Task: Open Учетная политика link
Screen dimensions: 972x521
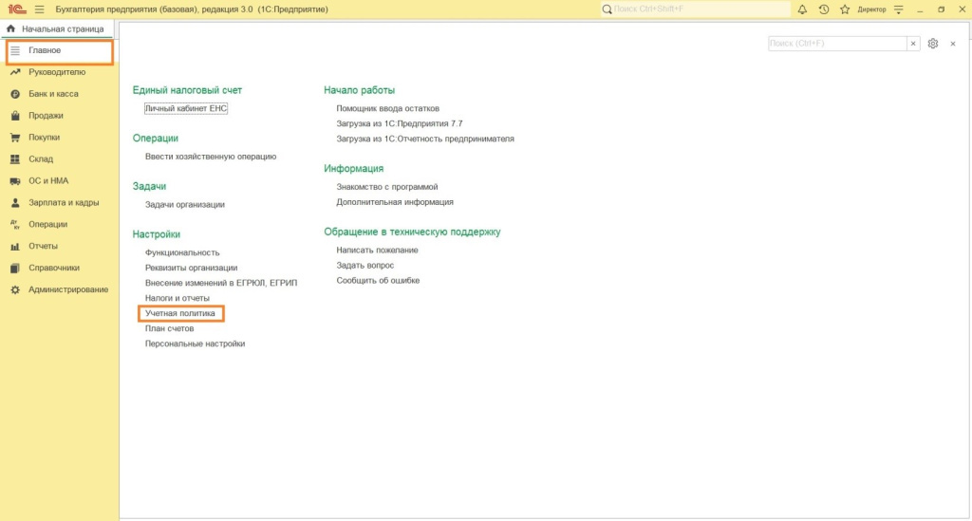Action: tap(179, 313)
